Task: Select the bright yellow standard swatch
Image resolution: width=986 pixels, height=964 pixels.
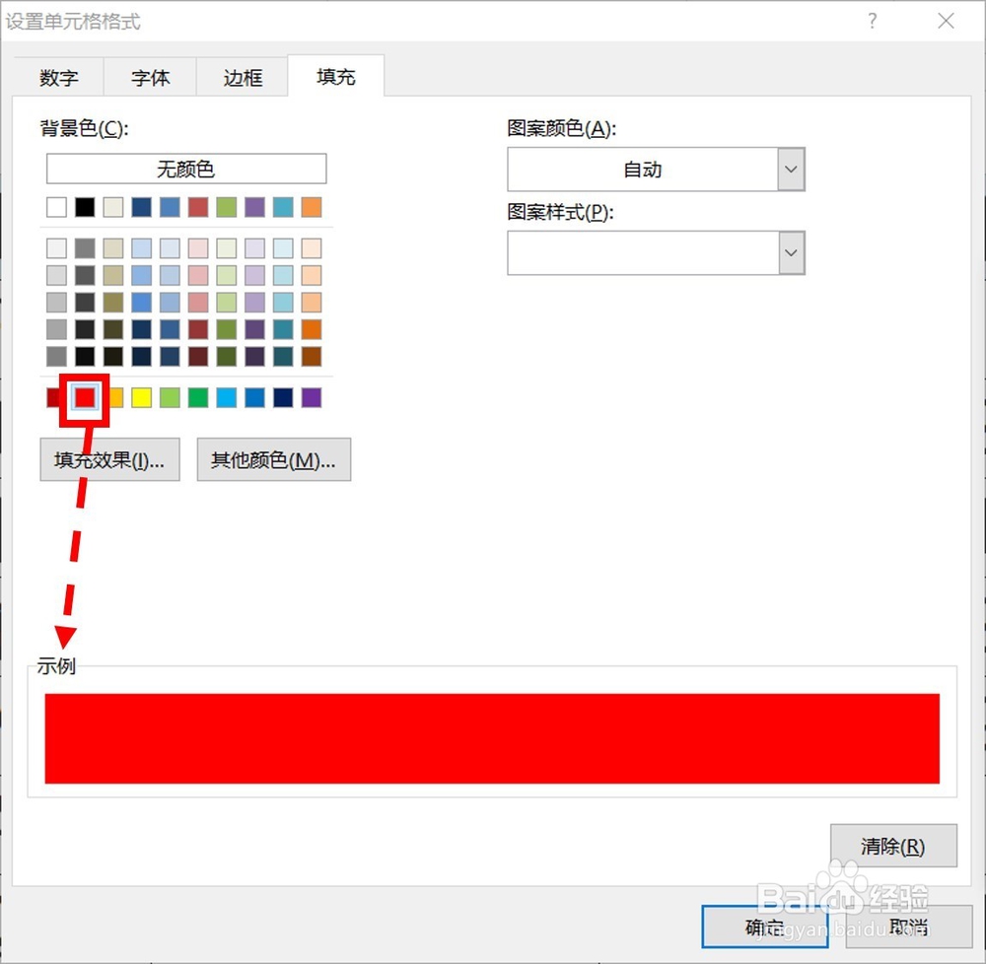Action: click(141, 397)
